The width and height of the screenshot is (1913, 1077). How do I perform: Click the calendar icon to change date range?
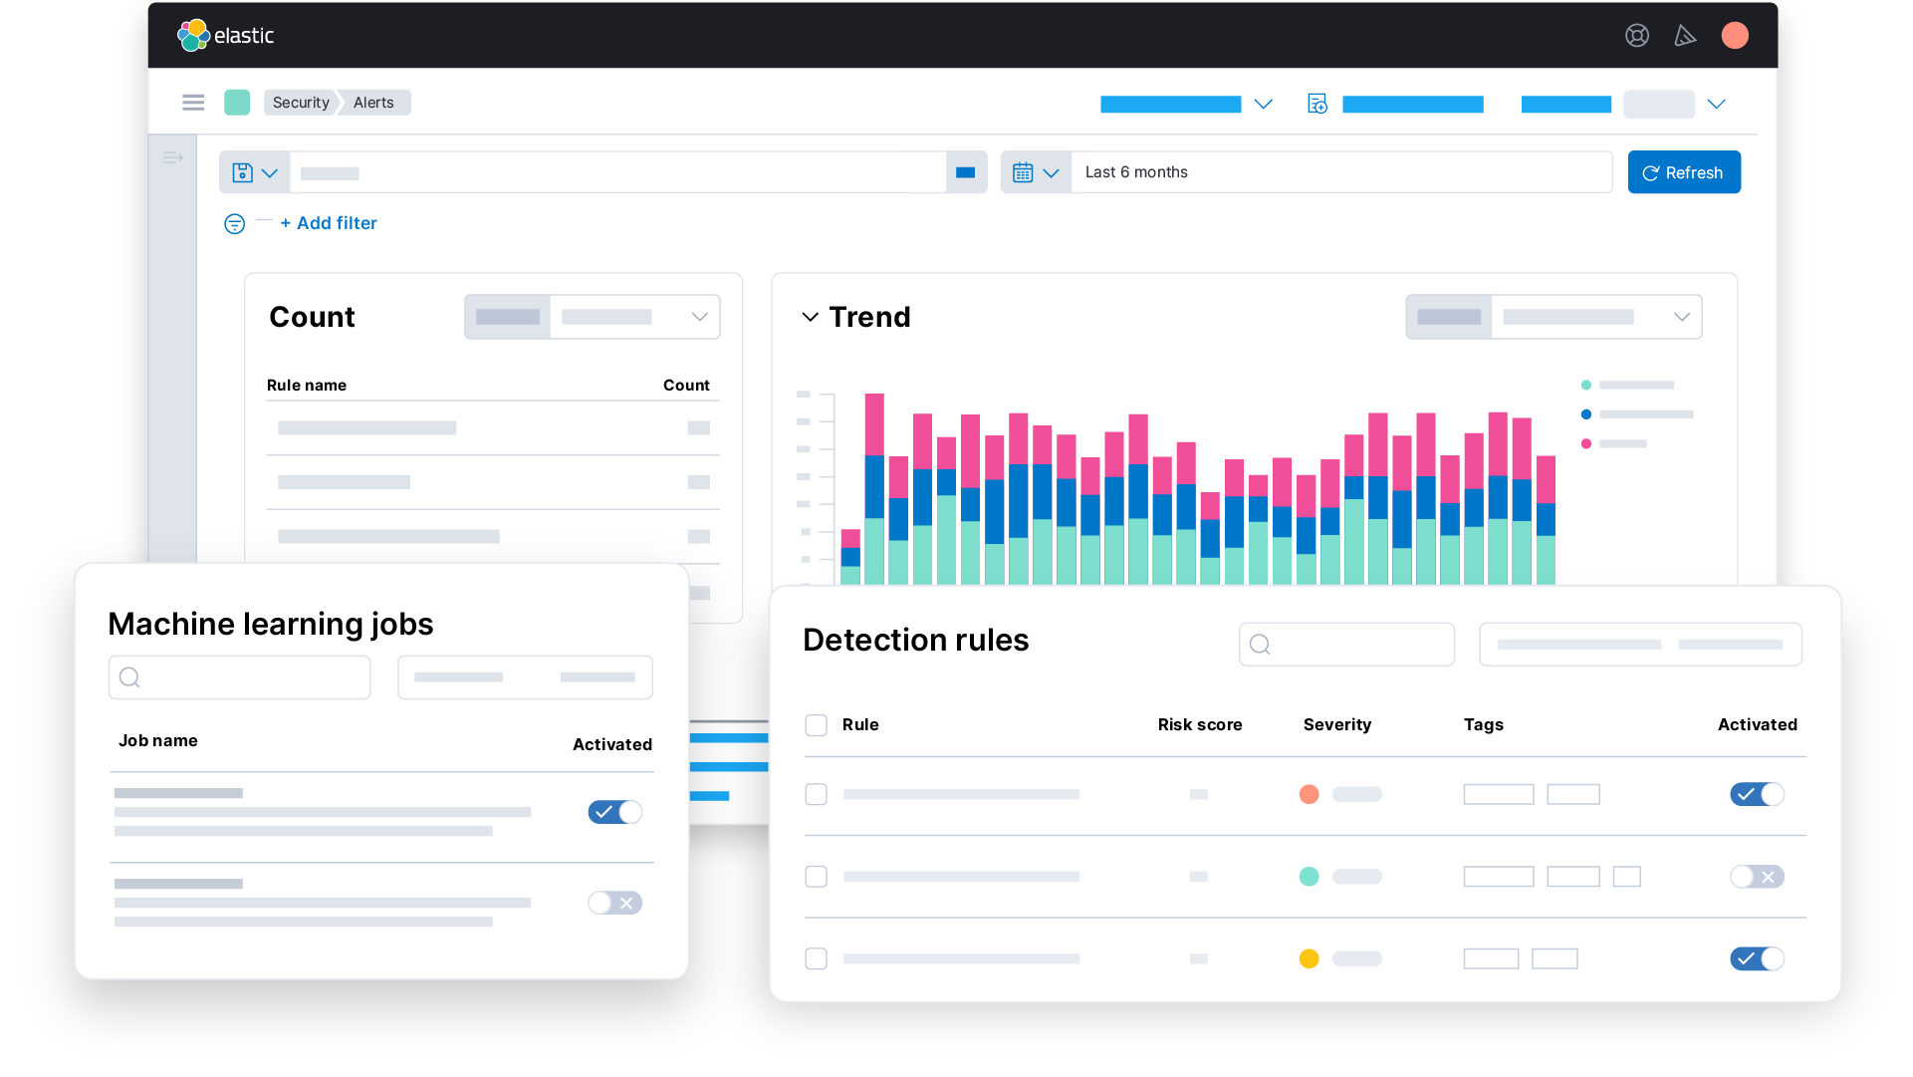tap(1025, 172)
